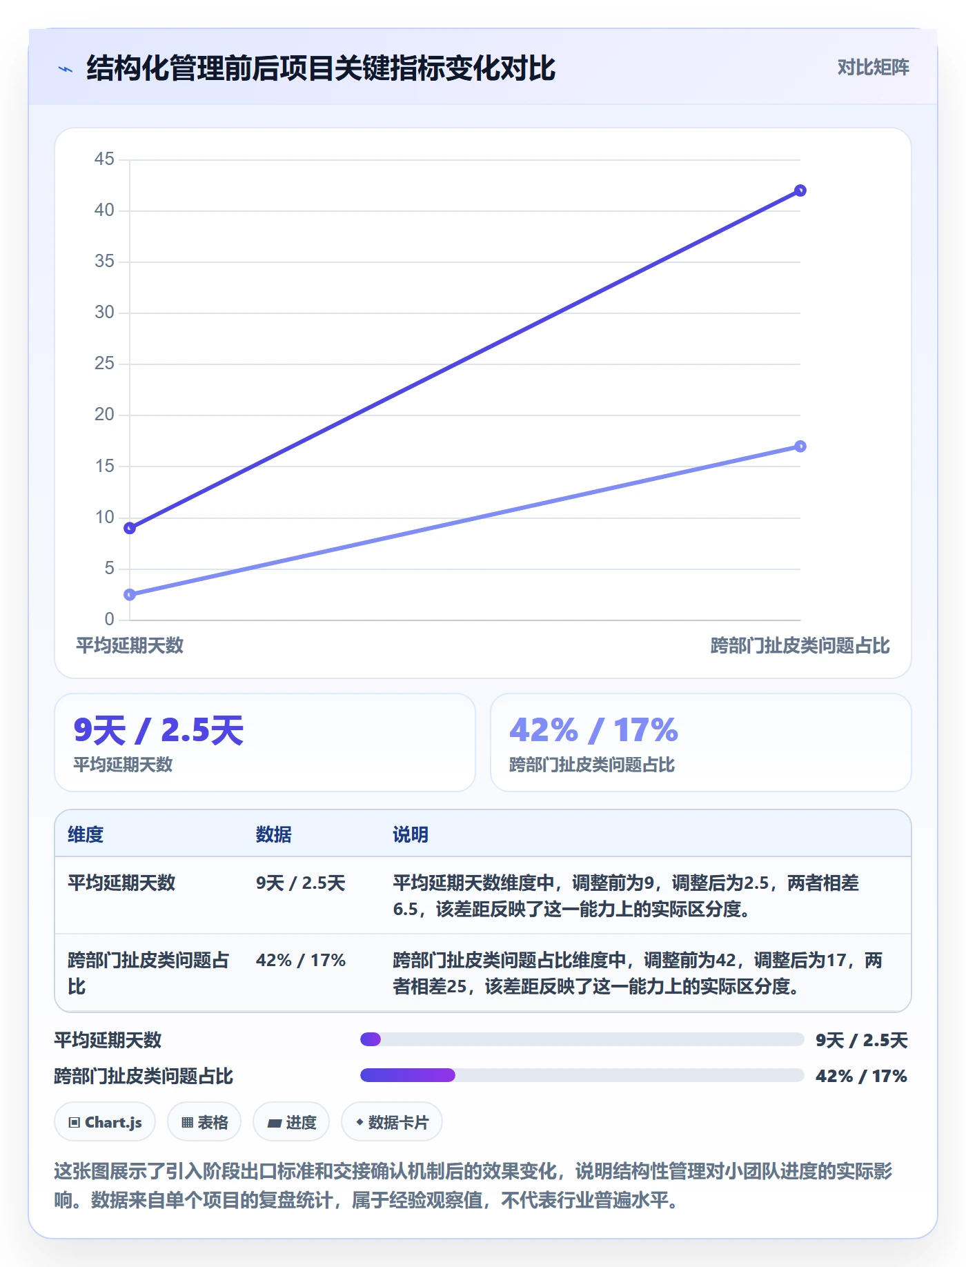Screen dimensions: 966x1267
Task: Click the 9天 / 2.5天 value beside progress bar
Action: tap(862, 1040)
